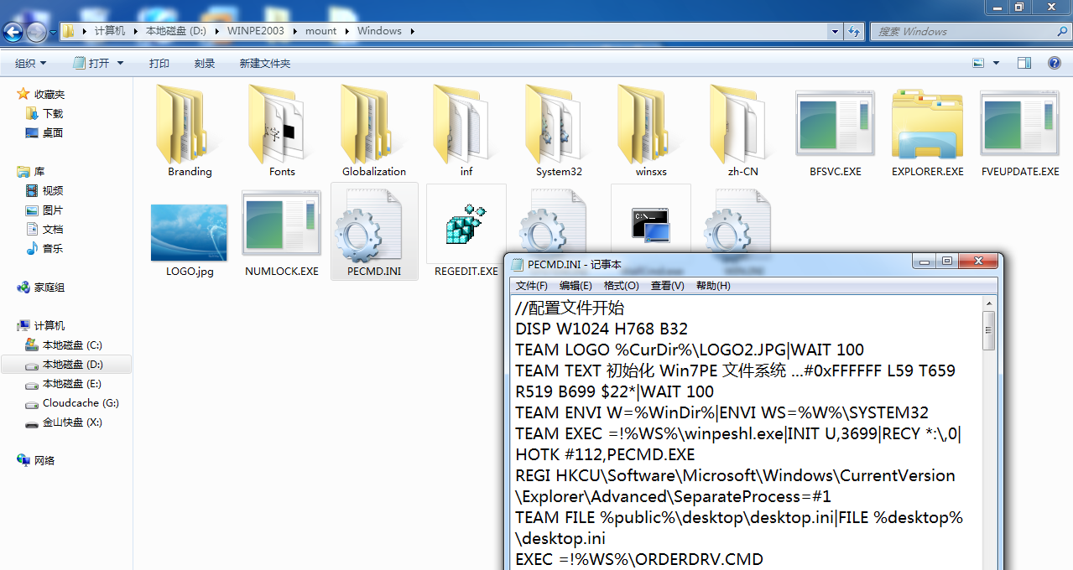Select 本地磁盘 (E:) in navigation pane
Viewport: 1073px width, 570px height.
[72, 383]
